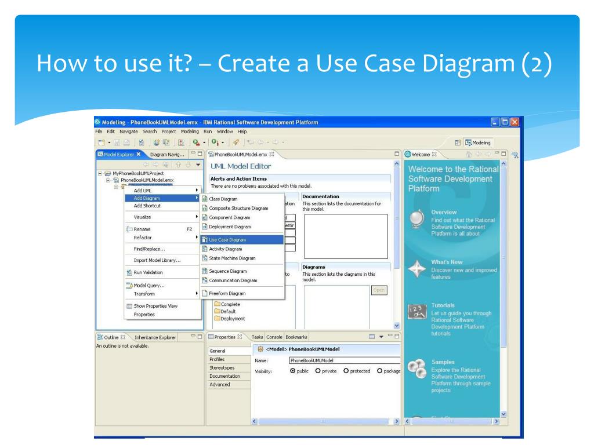Click the Home icon in Welcome view
Image resolution: width=594 pixels, height=445 pixels.
click(x=469, y=154)
